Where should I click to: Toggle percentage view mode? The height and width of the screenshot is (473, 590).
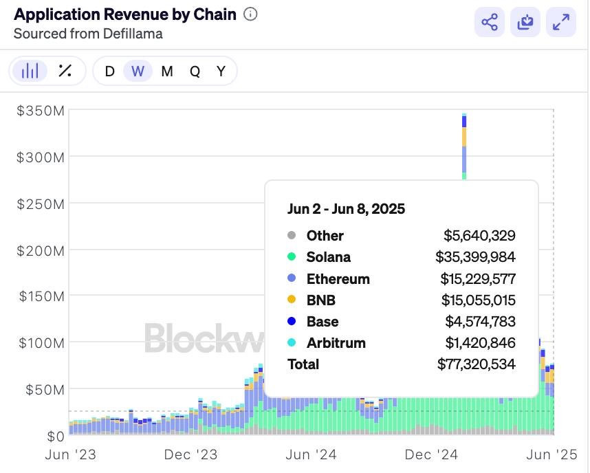pos(65,71)
